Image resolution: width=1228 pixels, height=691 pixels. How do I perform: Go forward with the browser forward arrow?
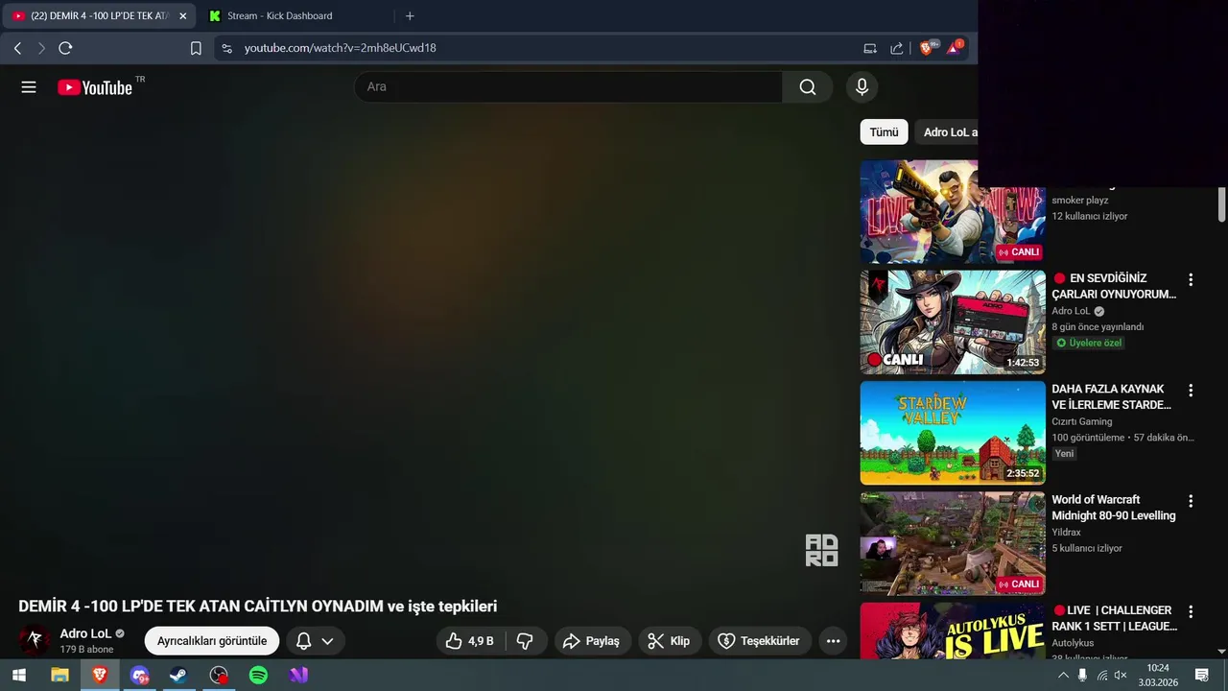[x=41, y=48]
